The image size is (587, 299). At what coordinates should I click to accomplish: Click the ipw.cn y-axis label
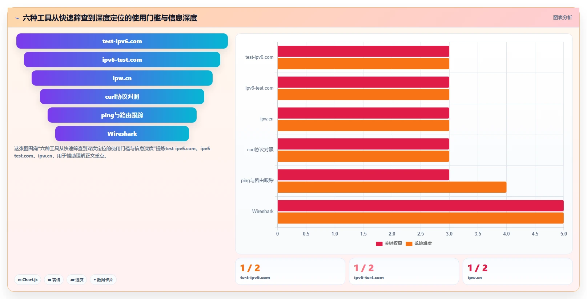[x=267, y=119]
